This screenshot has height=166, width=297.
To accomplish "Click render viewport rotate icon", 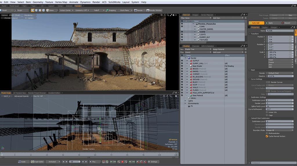I will tap(165, 15).
